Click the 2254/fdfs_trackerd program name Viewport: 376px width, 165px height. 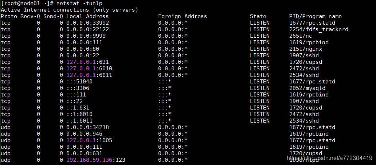pos(319,29)
